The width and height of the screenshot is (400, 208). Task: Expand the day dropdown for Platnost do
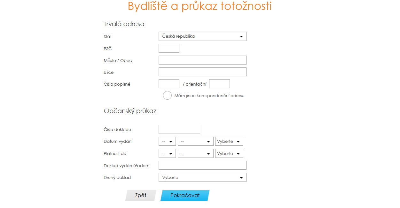click(167, 153)
